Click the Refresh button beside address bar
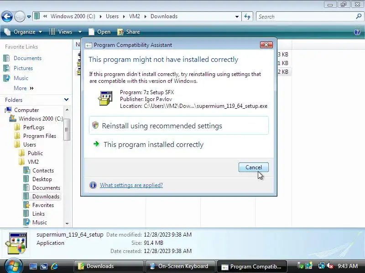 (247, 17)
